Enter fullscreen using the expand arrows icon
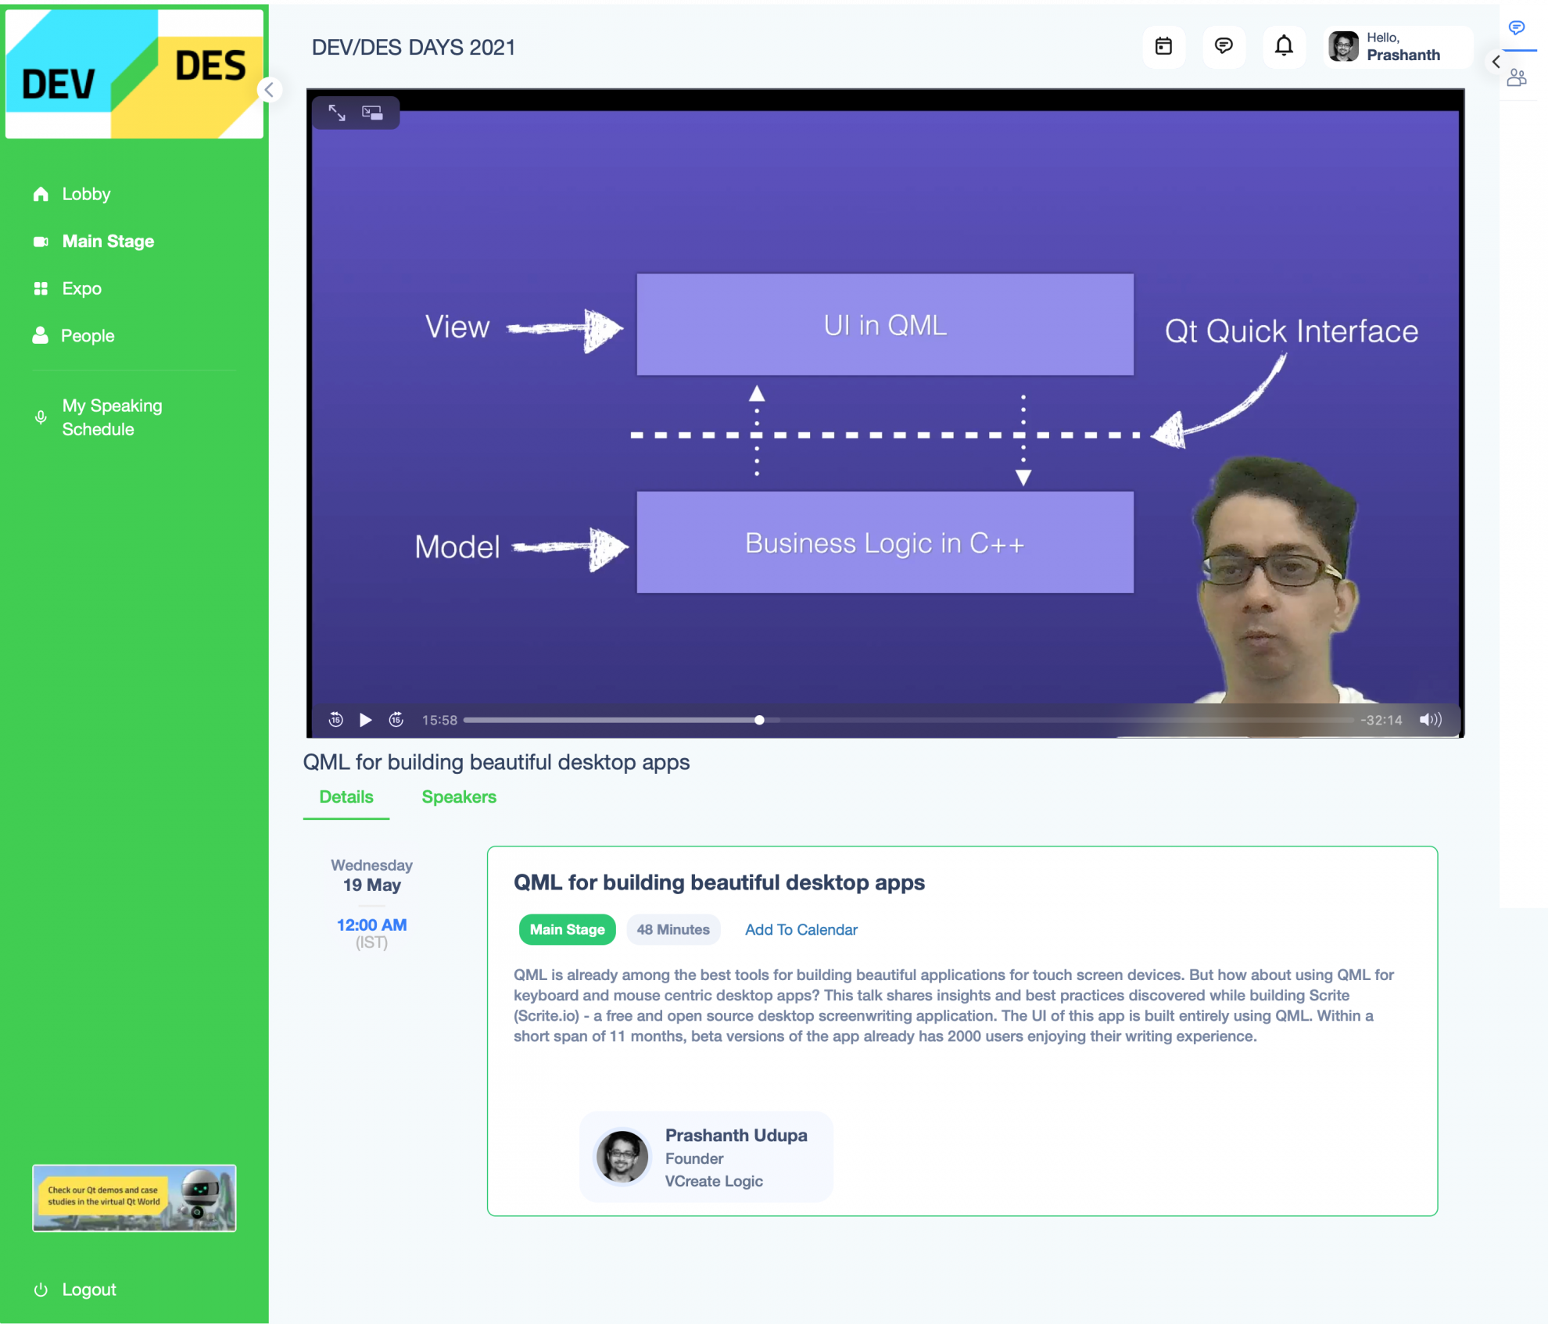This screenshot has width=1548, height=1324. pyautogui.click(x=336, y=113)
